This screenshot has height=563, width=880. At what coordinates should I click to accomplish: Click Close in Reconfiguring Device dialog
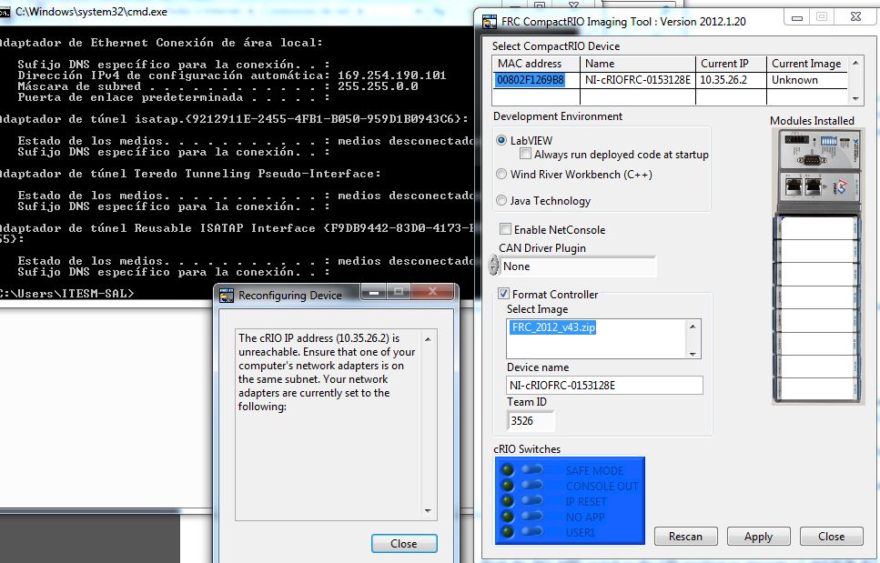403,543
